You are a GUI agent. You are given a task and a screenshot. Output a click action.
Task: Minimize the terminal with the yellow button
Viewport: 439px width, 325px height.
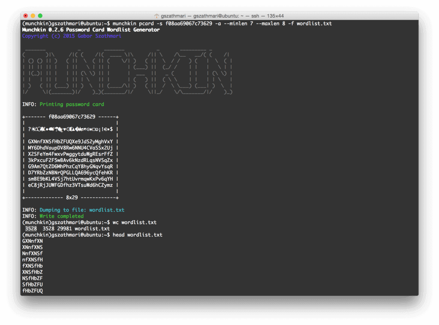click(33, 16)
